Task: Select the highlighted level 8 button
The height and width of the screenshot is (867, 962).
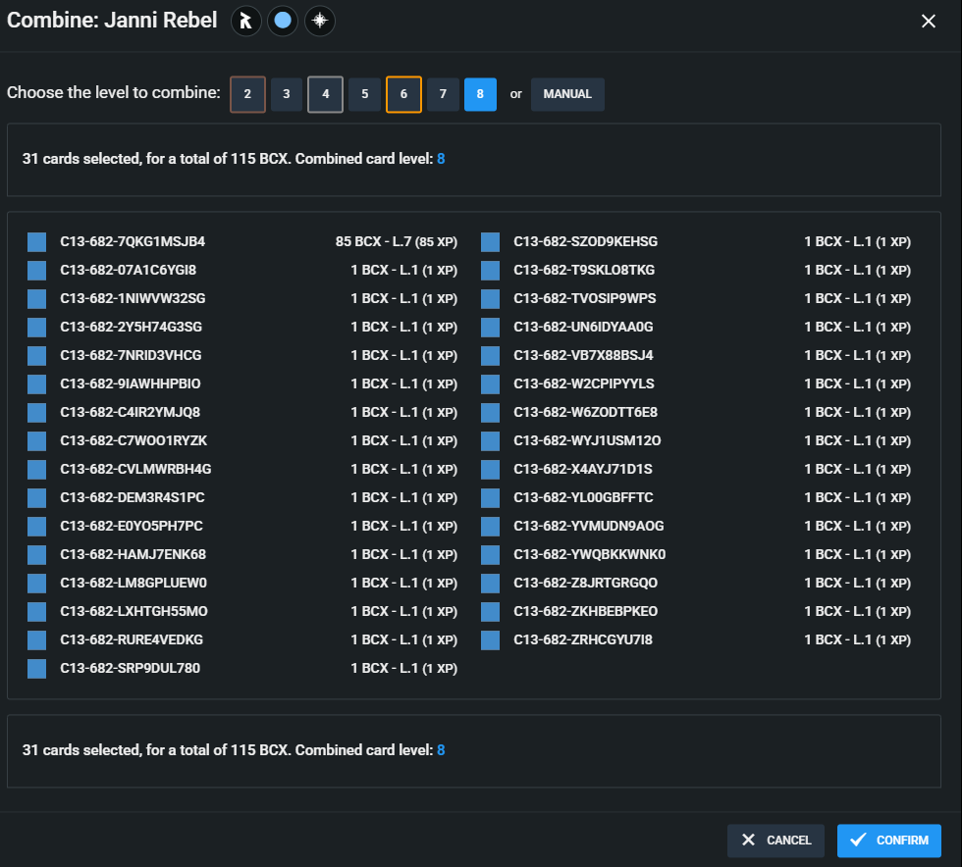Action: coord(480,94)
